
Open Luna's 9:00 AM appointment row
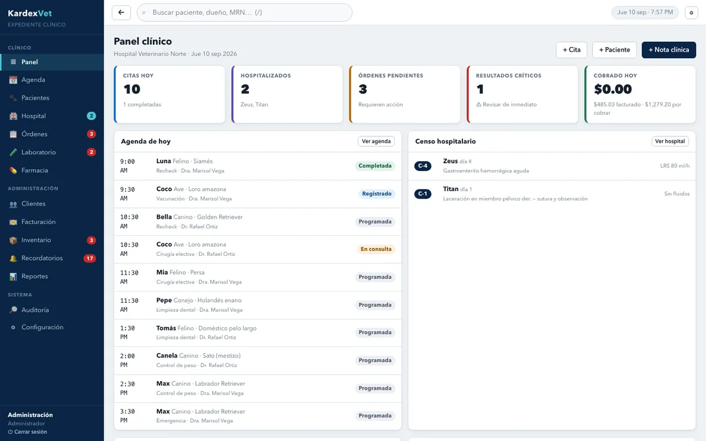[258, 166]
